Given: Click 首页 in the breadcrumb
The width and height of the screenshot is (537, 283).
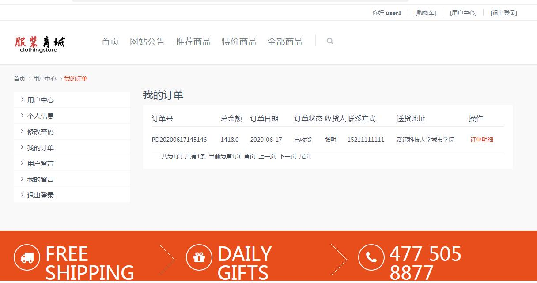Looking at the screenshot, I should (x=19, y=79).
